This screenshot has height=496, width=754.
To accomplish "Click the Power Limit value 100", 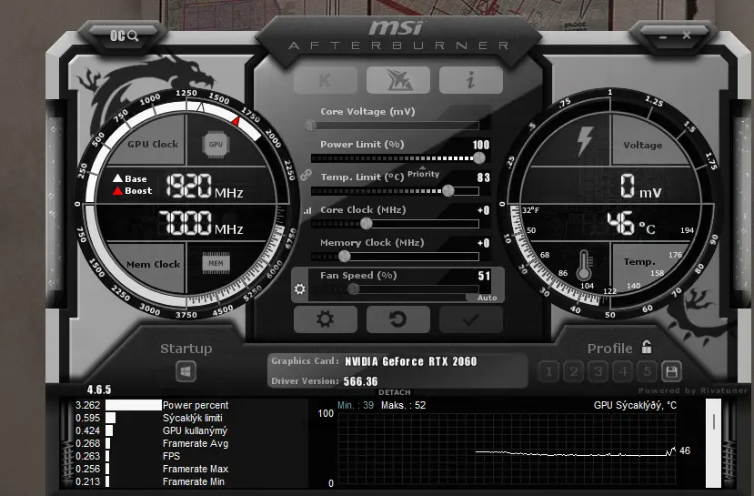I will pos(480,145).
